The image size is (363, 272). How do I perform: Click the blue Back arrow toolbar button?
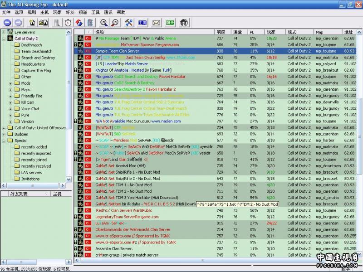[x=7, y=23]
